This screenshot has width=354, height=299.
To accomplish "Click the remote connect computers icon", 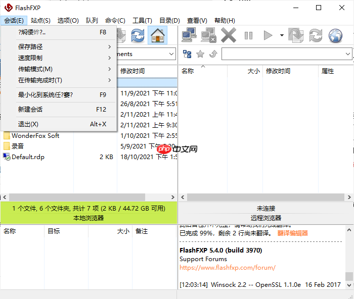I will pyautogui.click(x=189, y=35).
